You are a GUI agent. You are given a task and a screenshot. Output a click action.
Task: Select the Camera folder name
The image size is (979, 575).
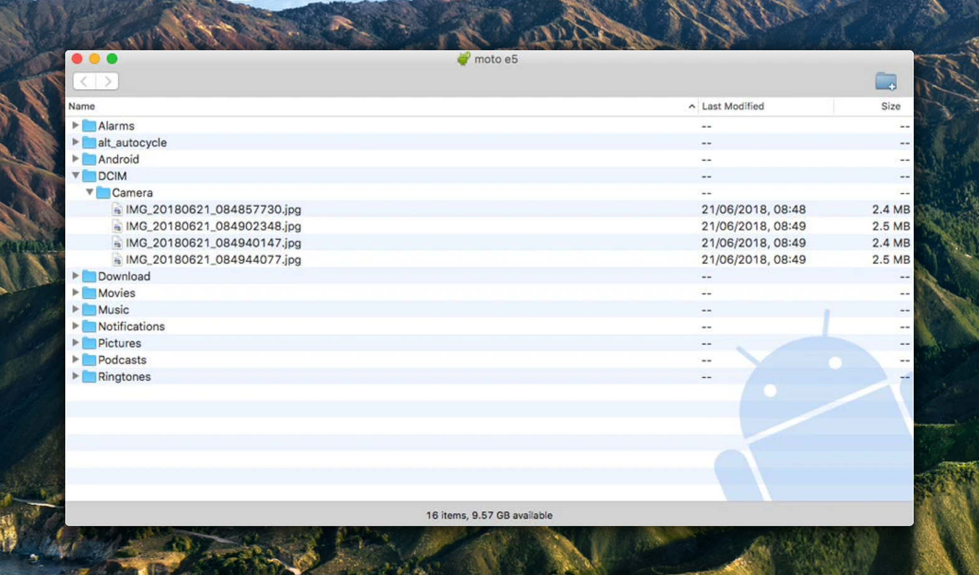point(132,193)
